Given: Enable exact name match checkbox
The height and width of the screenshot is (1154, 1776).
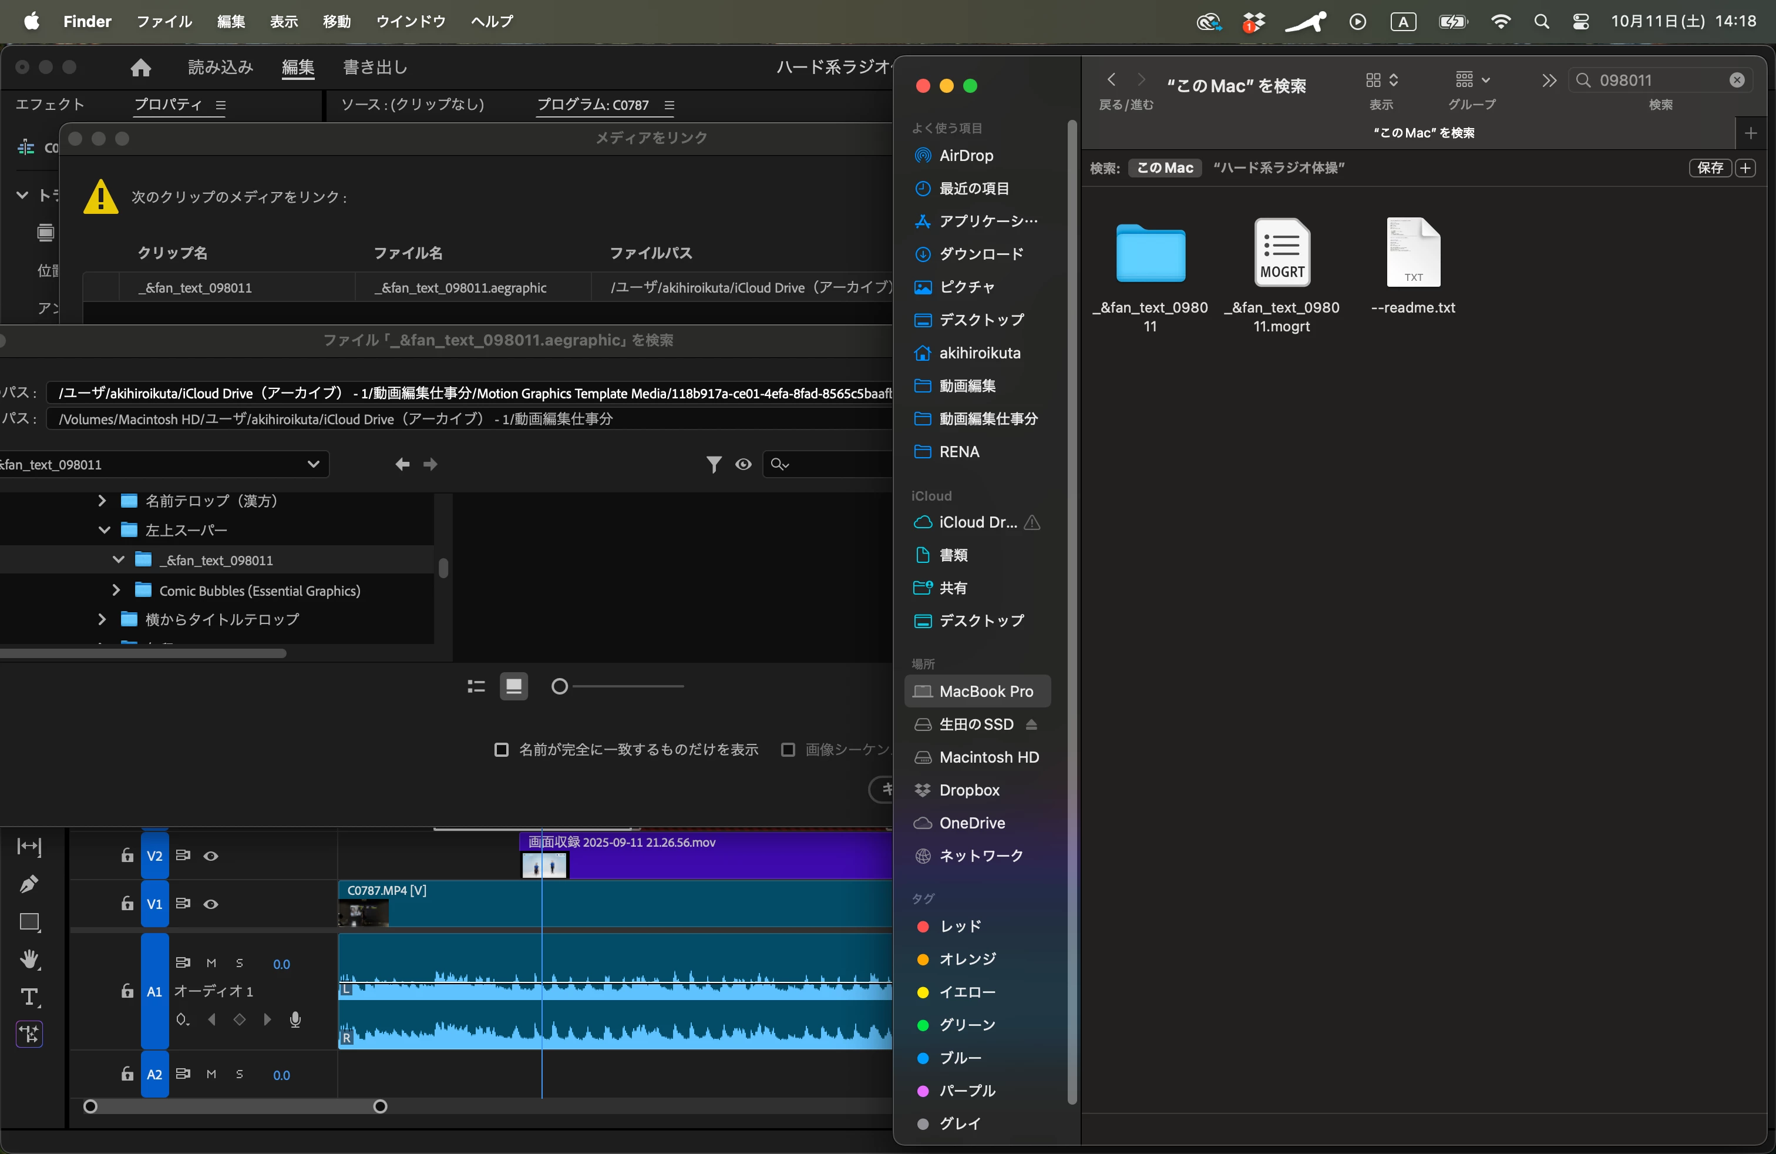Looking at the screenshot, I should pos(502,749).
